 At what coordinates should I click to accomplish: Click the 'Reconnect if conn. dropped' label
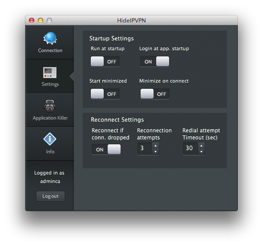(x=110, y=134)
